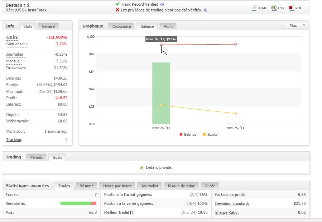Open the Plus dropdown in chart panel
322x222 pixels.
tap(296, 26)
